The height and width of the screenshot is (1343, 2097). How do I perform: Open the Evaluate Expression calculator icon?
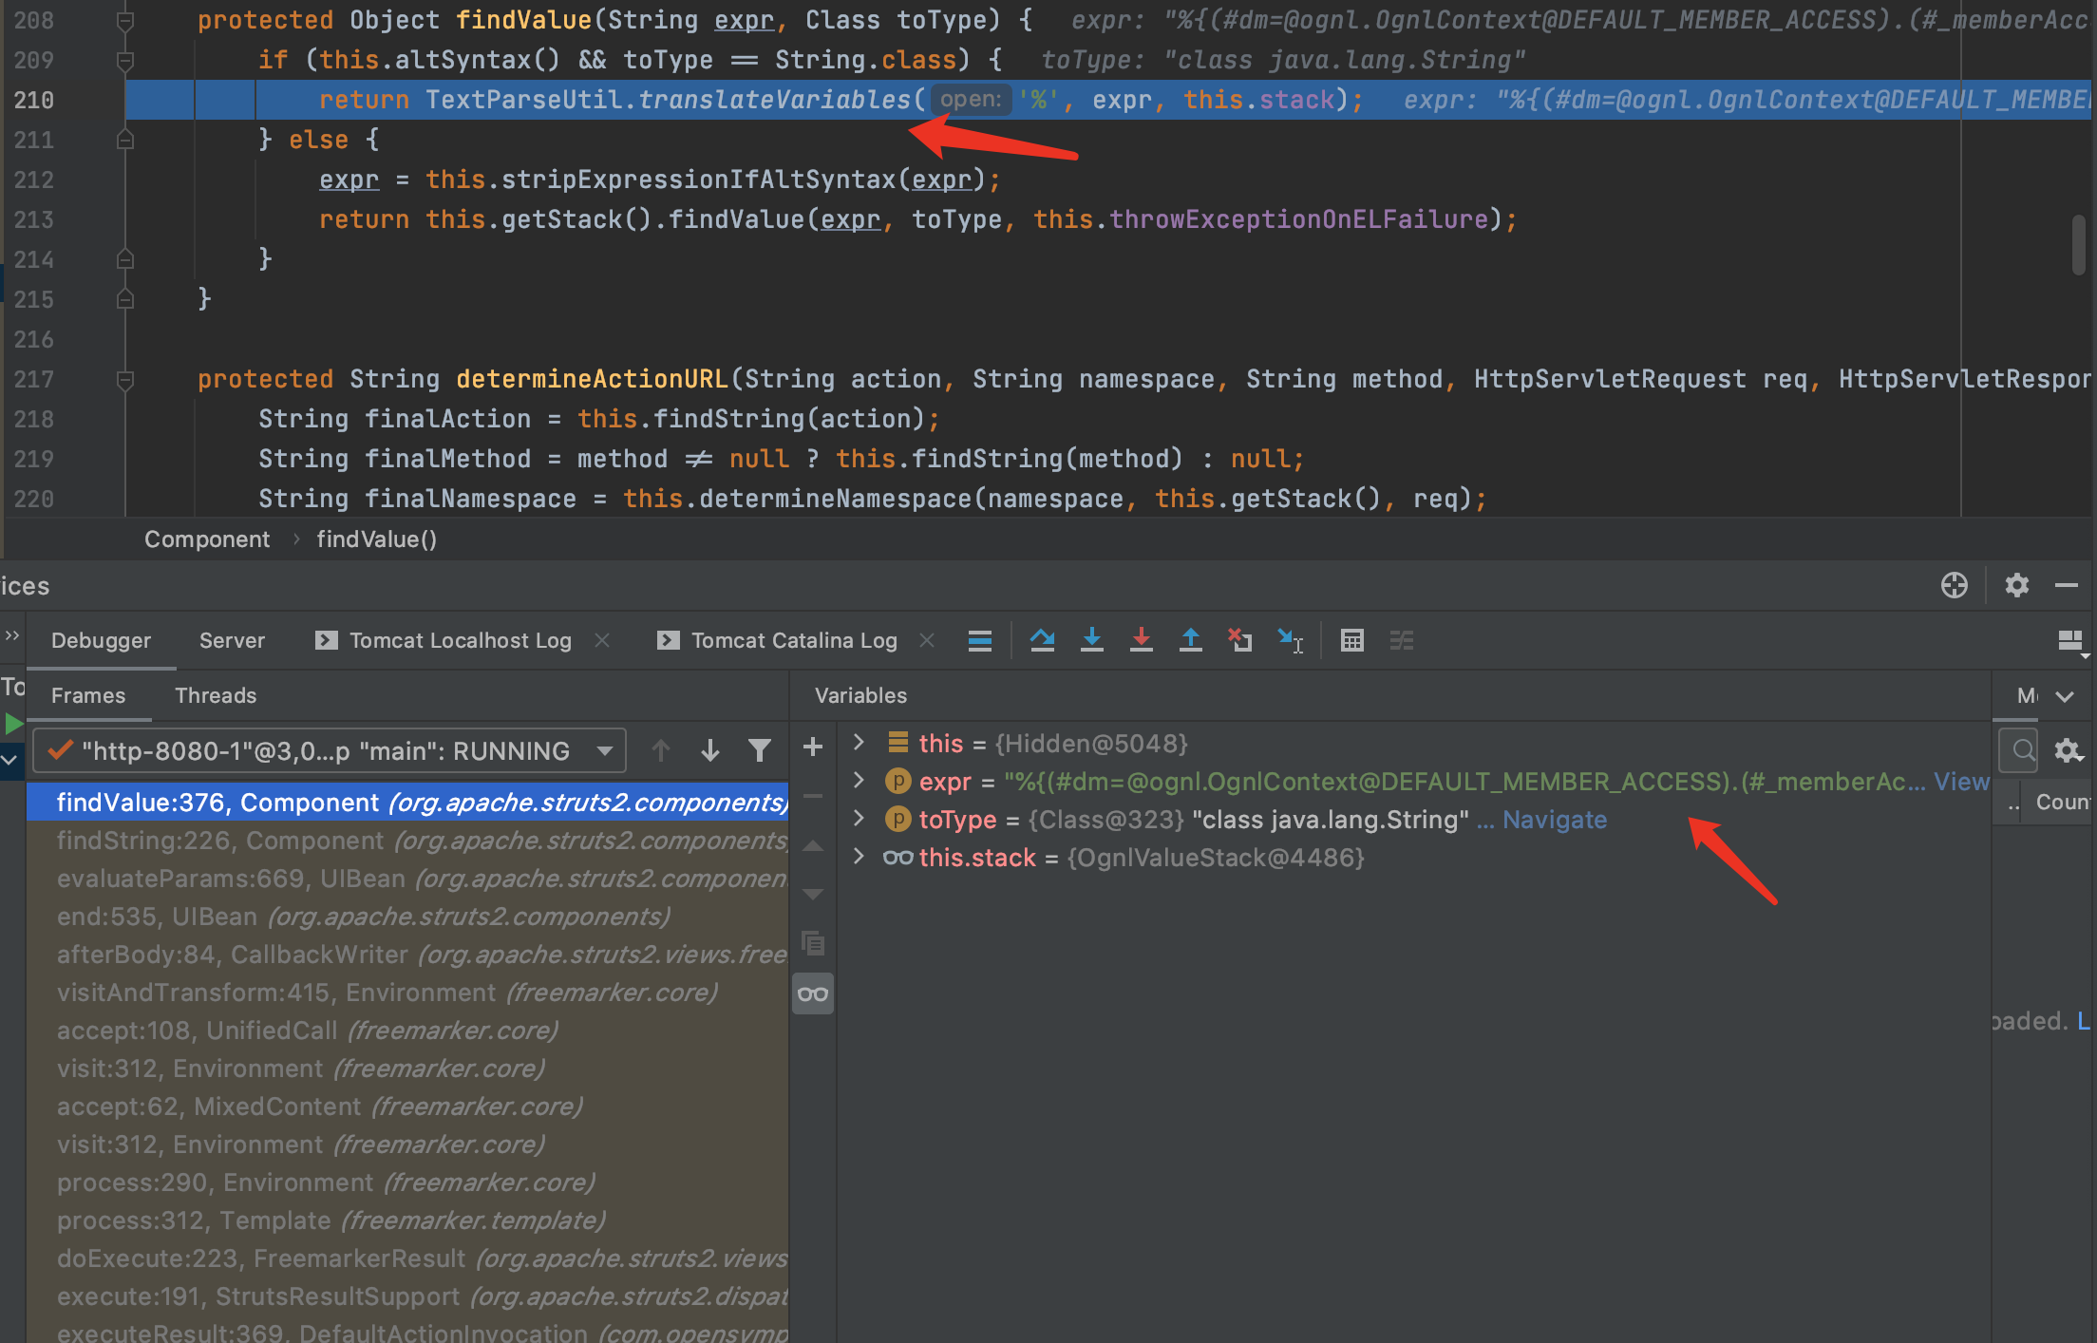point(1352,640)
